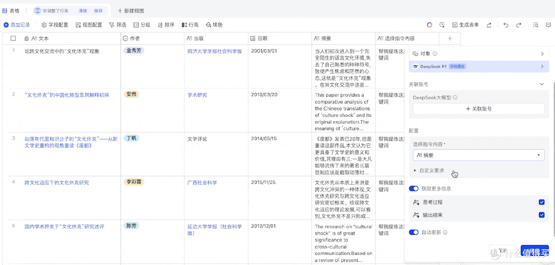This screenshot has height=265, width=555.
Task: Click the 出版 column header
Action: click(216, 38)
